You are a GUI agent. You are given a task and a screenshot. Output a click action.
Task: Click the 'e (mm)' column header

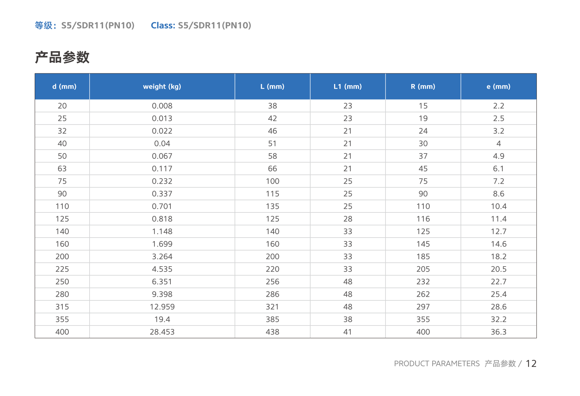[x=498, y=87]
